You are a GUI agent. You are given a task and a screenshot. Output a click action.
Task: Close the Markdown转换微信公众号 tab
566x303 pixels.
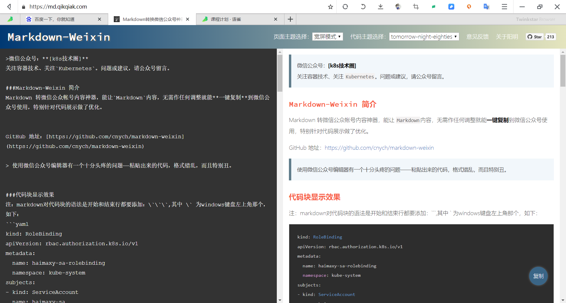click(187, 19)
